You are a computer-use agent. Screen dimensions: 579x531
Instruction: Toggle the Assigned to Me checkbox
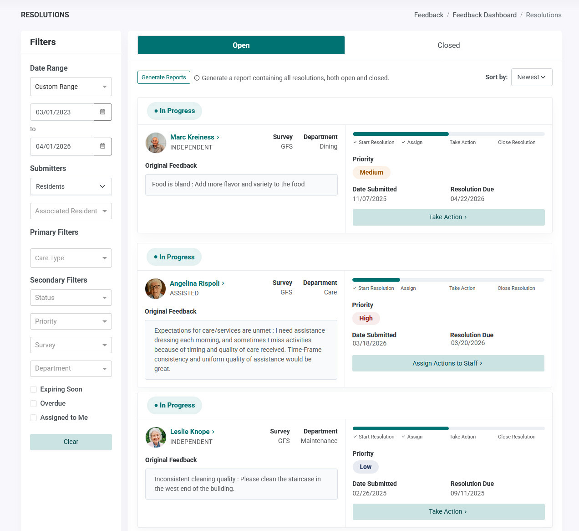(x=33, y=418)
